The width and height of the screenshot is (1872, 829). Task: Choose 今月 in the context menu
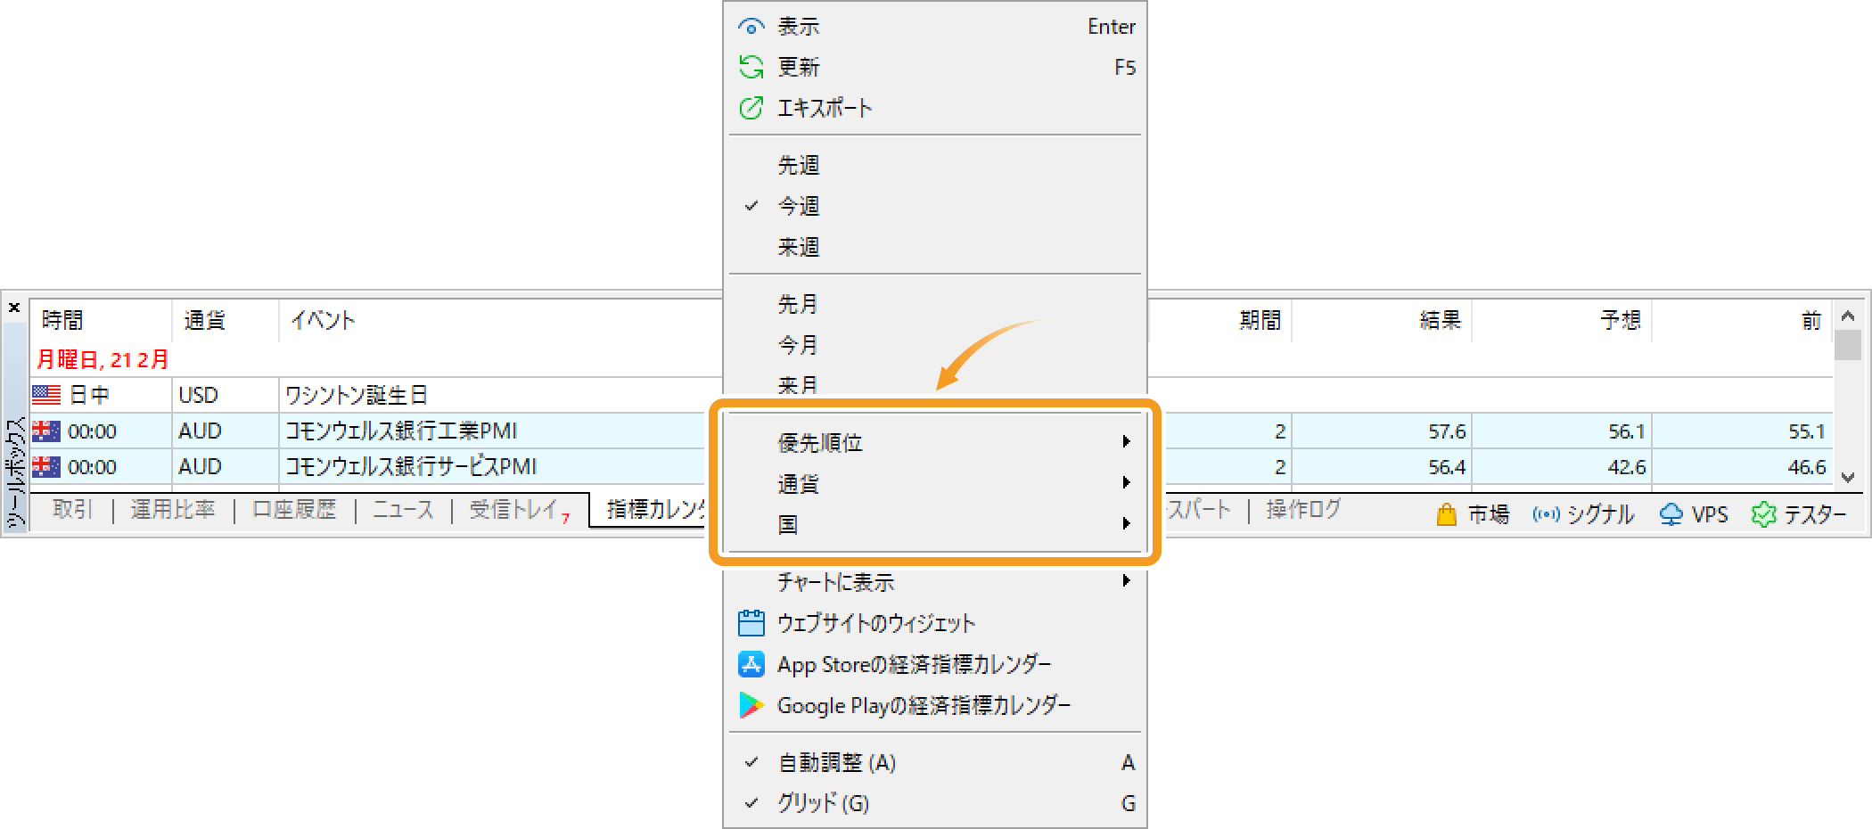coord(934,345)
